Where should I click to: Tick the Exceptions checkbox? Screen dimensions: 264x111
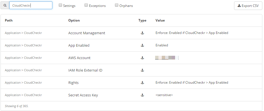86,5
